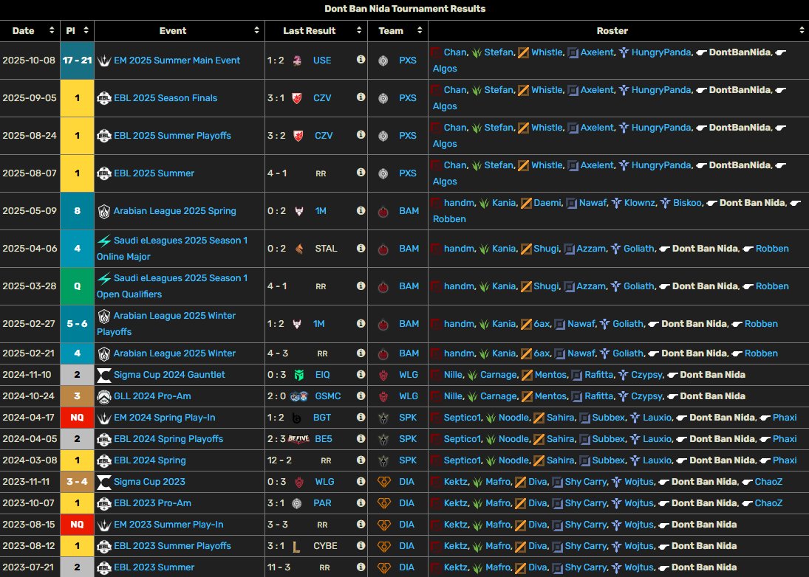Click Sigma Cup icon beside Sigma Cup 2023
The image size is (809, 577).
[x=104, y=482]
